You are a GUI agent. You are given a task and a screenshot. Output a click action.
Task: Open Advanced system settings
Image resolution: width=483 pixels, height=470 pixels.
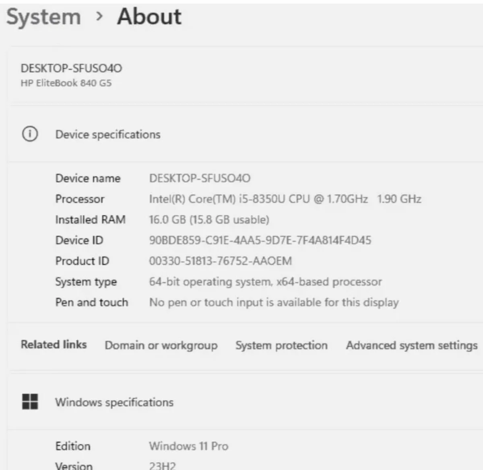pos(411,345)
